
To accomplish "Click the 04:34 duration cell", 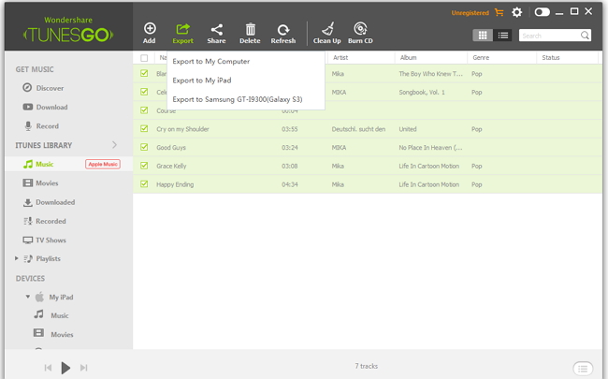I will (290, 184).
